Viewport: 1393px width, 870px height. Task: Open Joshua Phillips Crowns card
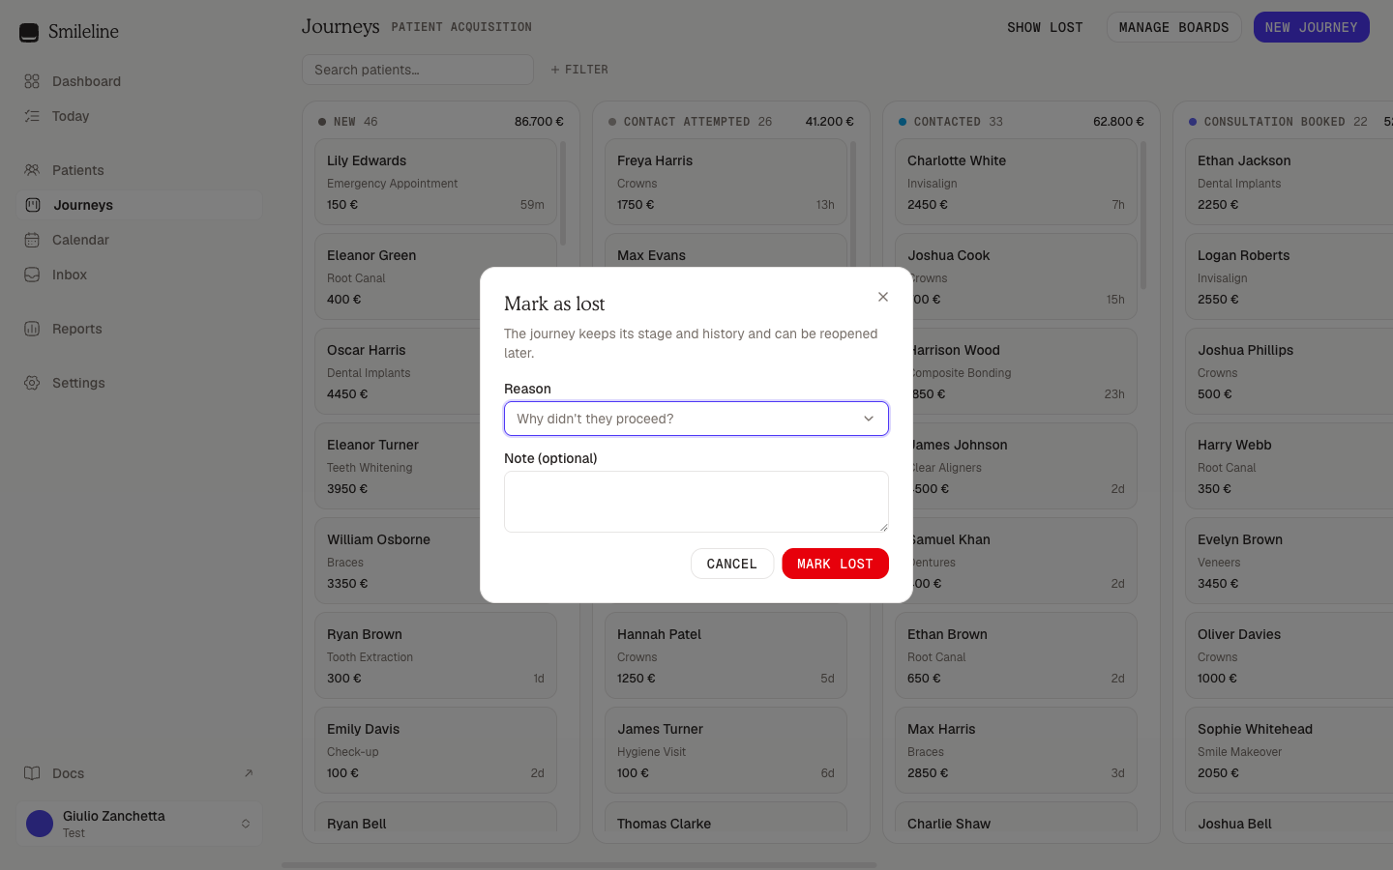coord(1289,371)
